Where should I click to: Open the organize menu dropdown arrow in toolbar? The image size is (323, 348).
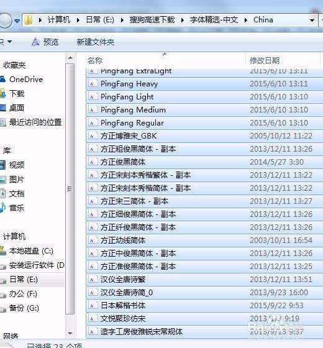click(x=9, y=42)
